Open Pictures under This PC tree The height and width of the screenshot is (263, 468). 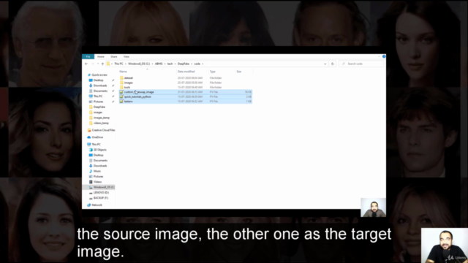(98, 177)
